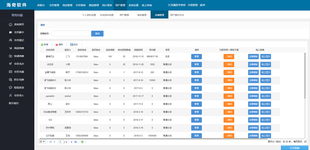Click 运费模板 button for 金腾飞电脑 row
This screenshot has width=310, height=150.
pos(253,72)
